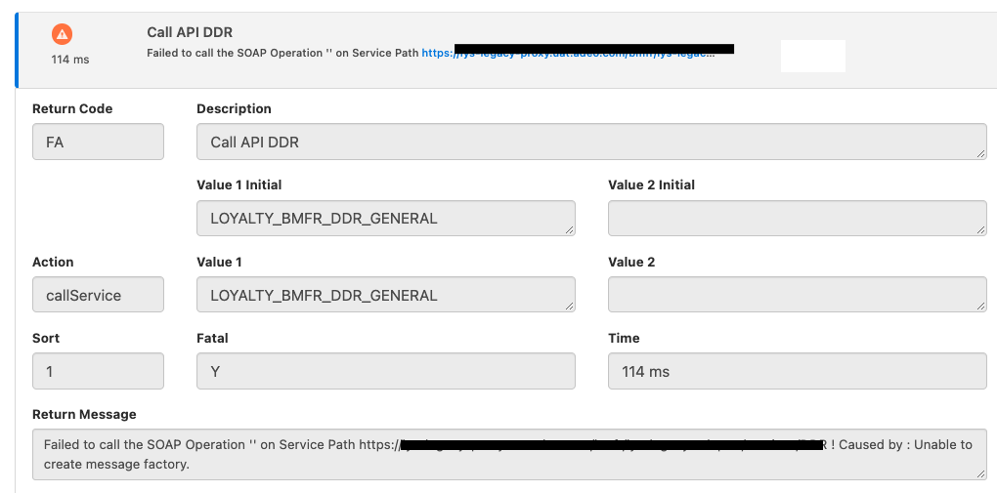Click the Return Message text area
Screen dimensions: 997x493
(x=509, y=454)
